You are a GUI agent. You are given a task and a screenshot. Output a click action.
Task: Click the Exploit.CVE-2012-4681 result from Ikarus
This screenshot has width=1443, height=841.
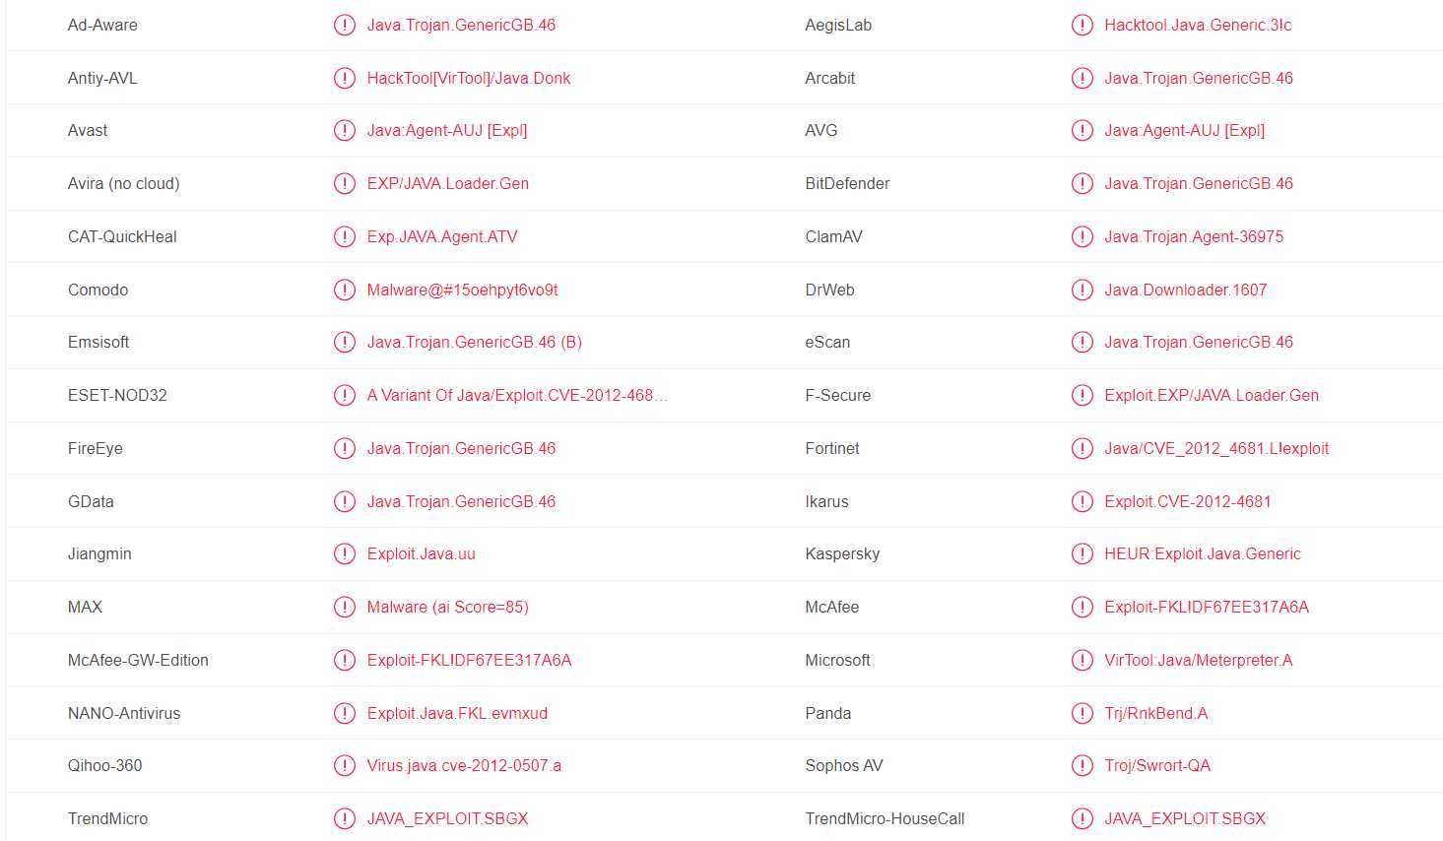(1187, 501)
